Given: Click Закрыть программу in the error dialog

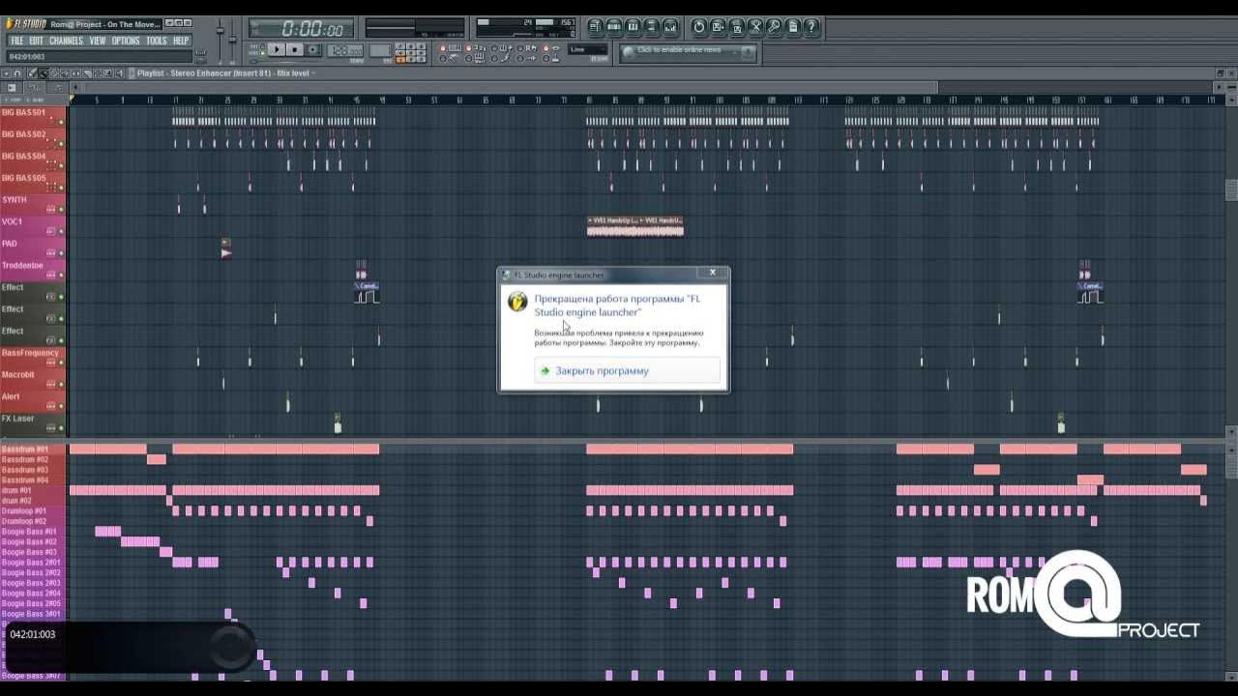Looking at the screenshot, I should coord(627,370).
